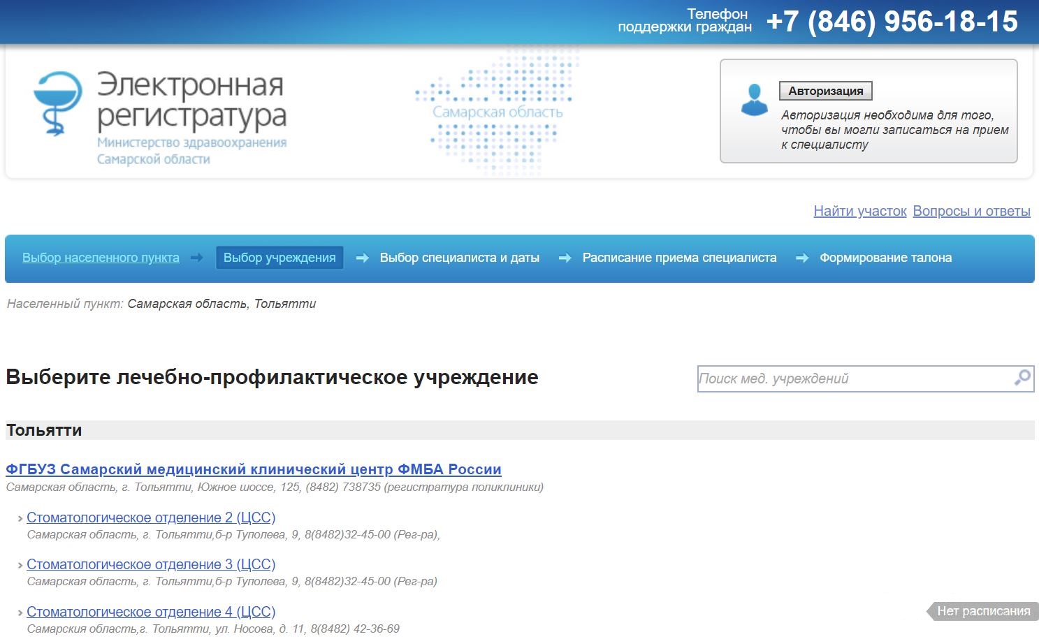Click chevron beside Стоматологическое отделение 3
The height and width of the screenshot is (639, 1039).
pyautogui.click(x=20, y=566)
